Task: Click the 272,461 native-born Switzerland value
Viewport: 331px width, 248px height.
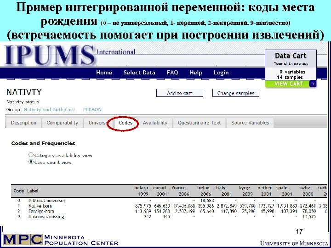Action: (308, 206)
